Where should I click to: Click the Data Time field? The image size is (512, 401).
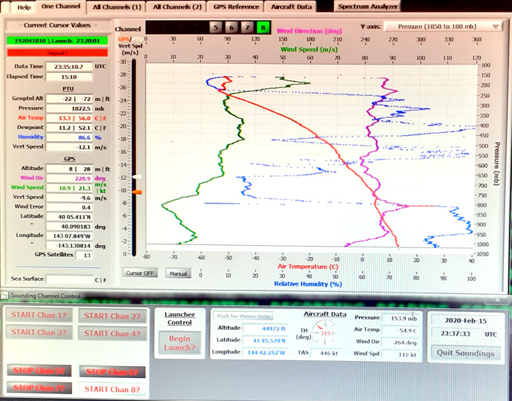(69, 67)
